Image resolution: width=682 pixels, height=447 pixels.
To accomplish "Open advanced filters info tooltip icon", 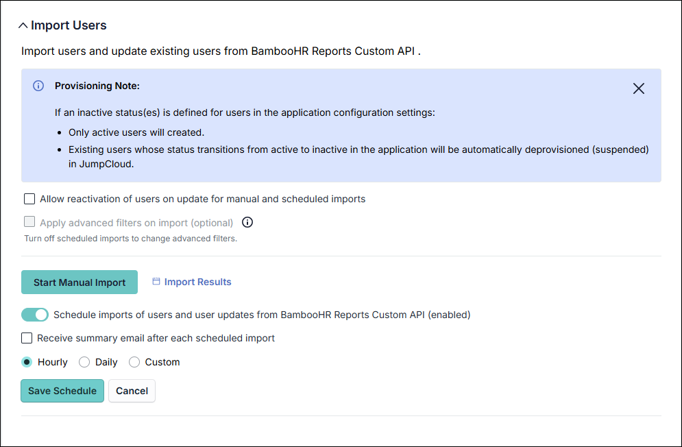I will click(247, 222).
